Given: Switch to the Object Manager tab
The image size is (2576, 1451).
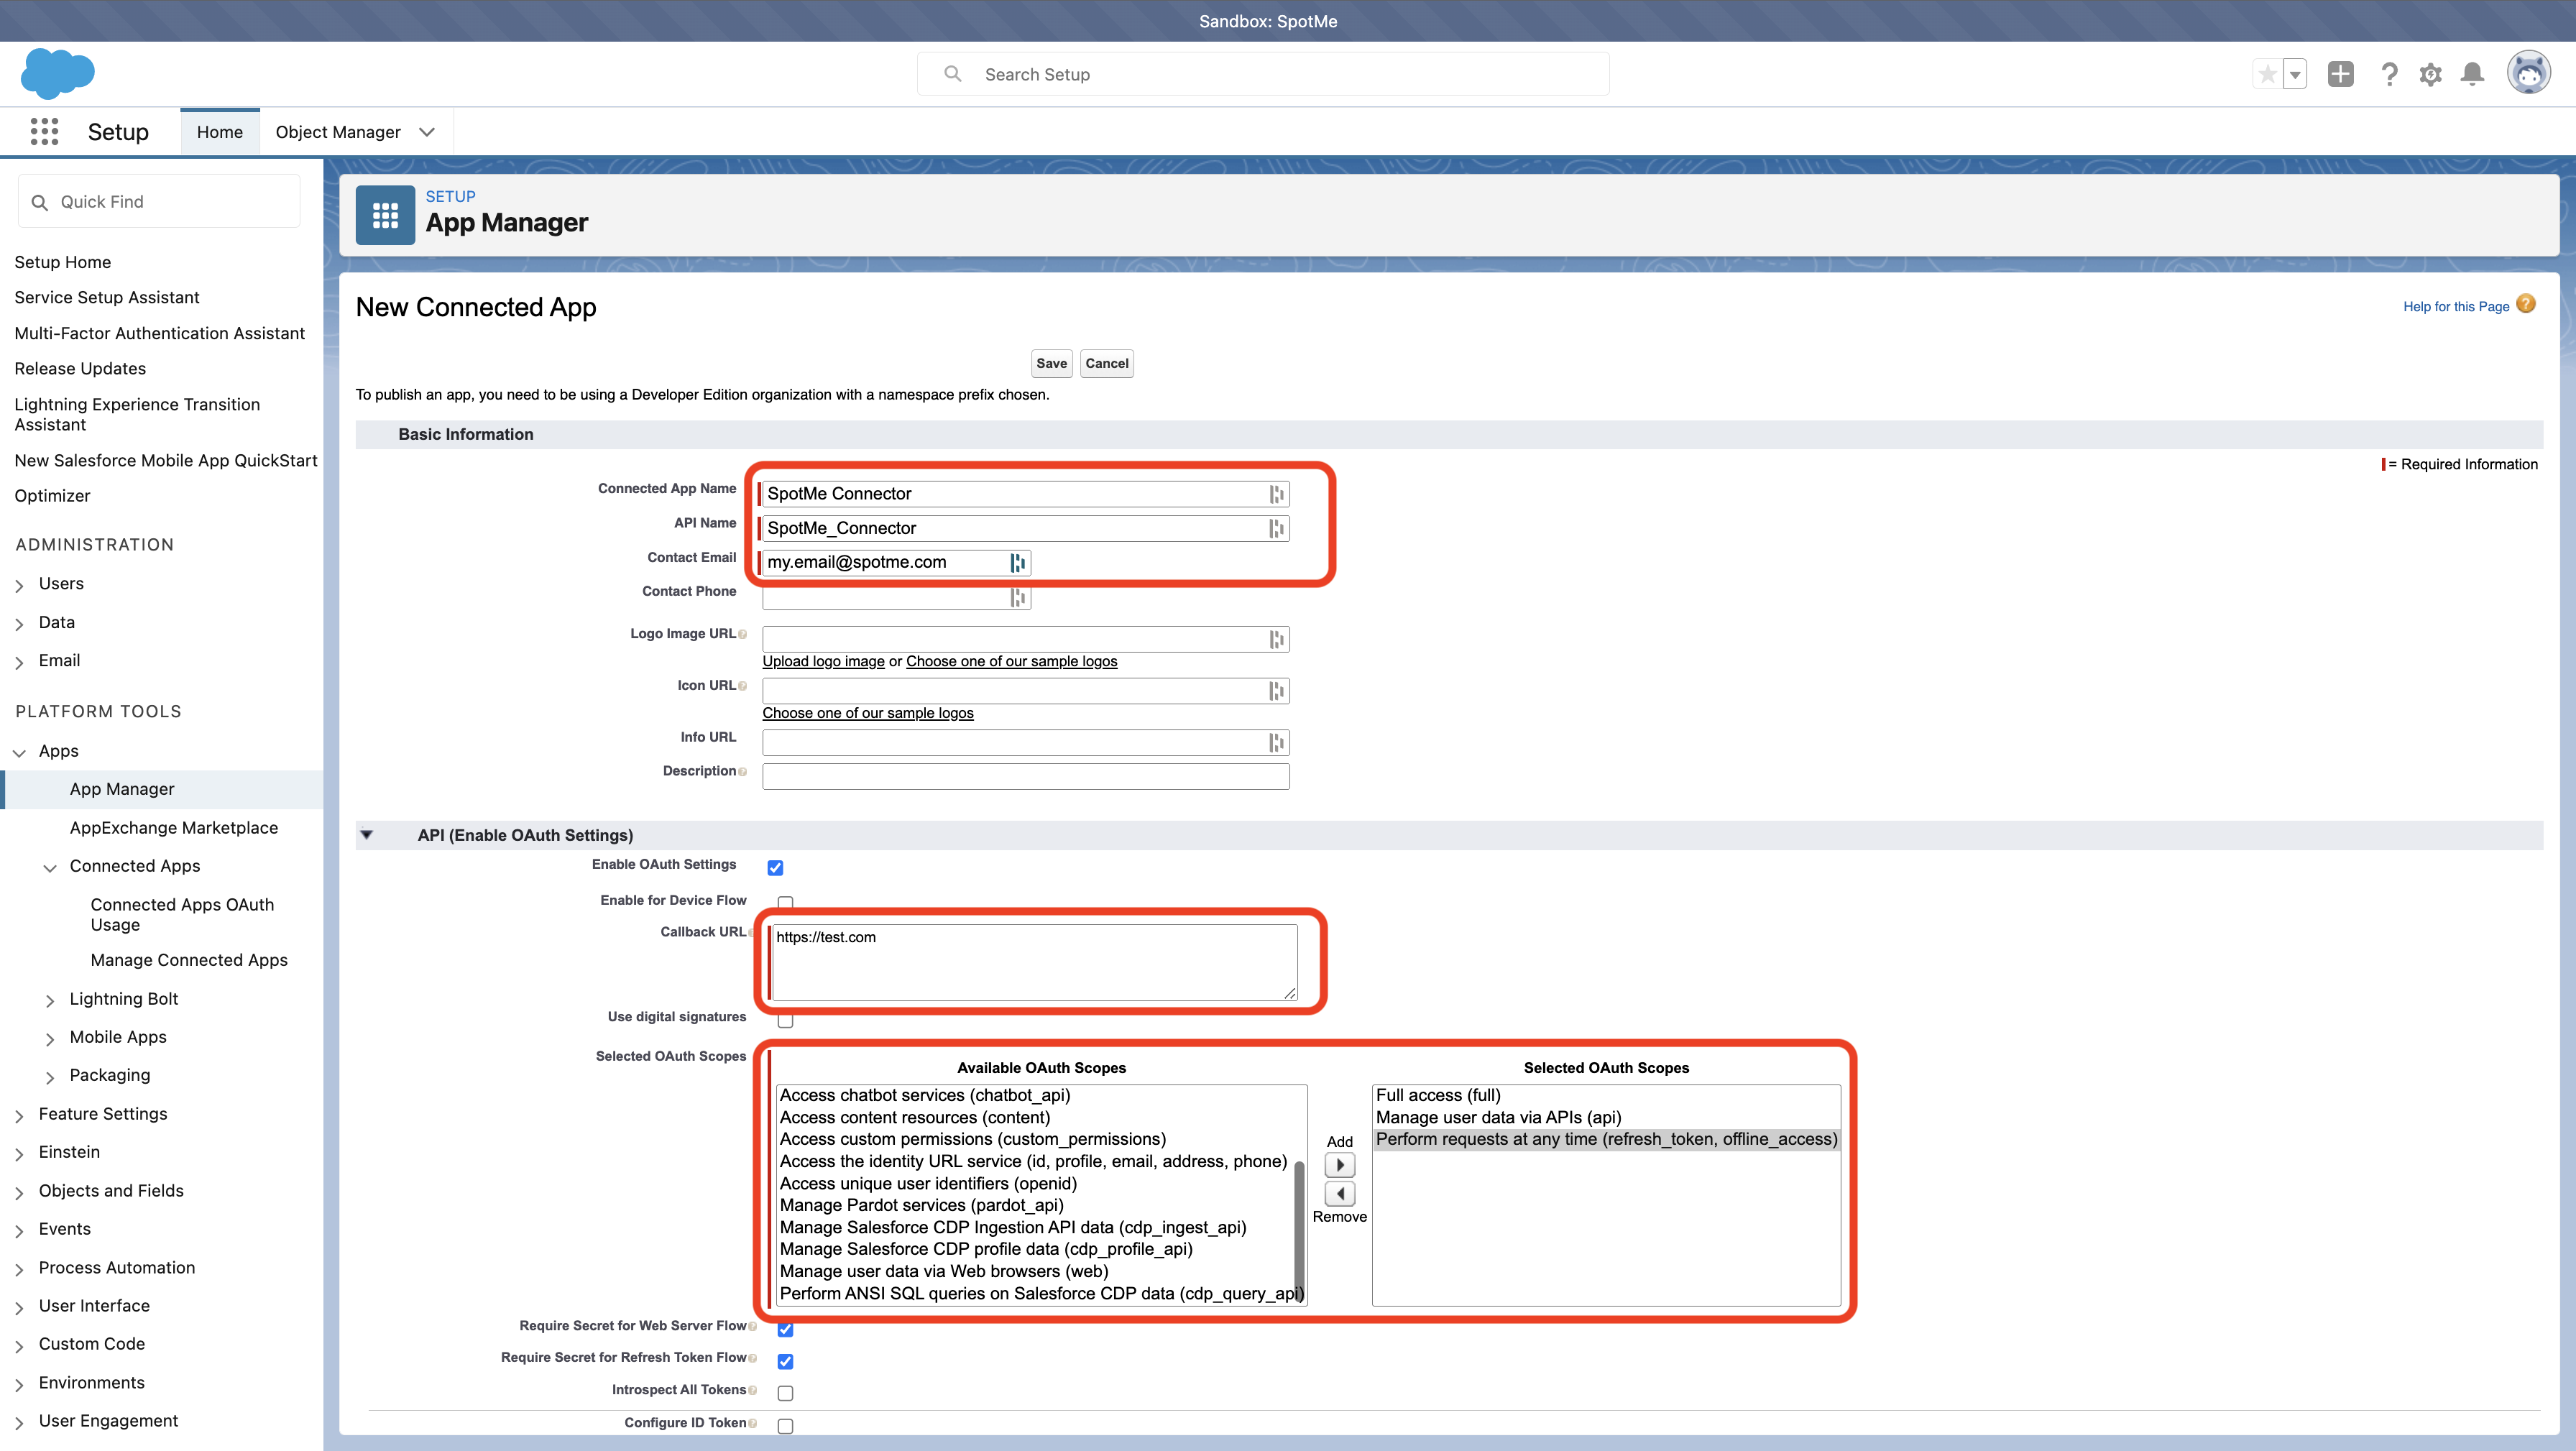Looking at the screenshot, I should pos(338,132).
